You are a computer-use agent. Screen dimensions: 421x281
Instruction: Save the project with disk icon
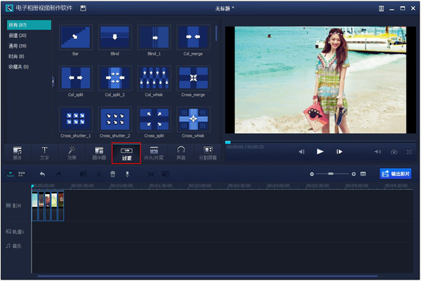[x=83, y=8]
